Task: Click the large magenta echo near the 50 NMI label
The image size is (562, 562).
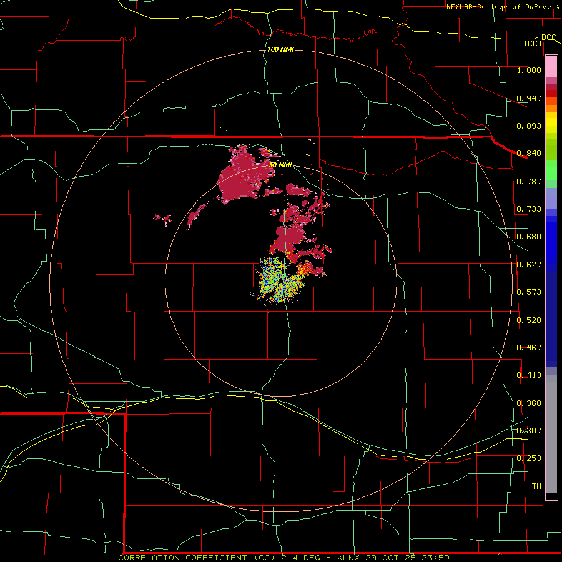Action: click(244, 175)
